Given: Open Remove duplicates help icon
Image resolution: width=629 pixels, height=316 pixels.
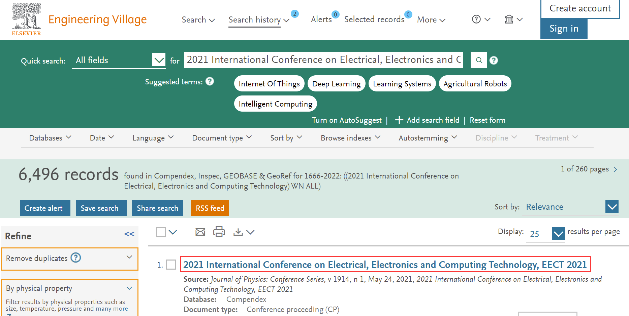Looking at the screenshot, I should 76,258.
